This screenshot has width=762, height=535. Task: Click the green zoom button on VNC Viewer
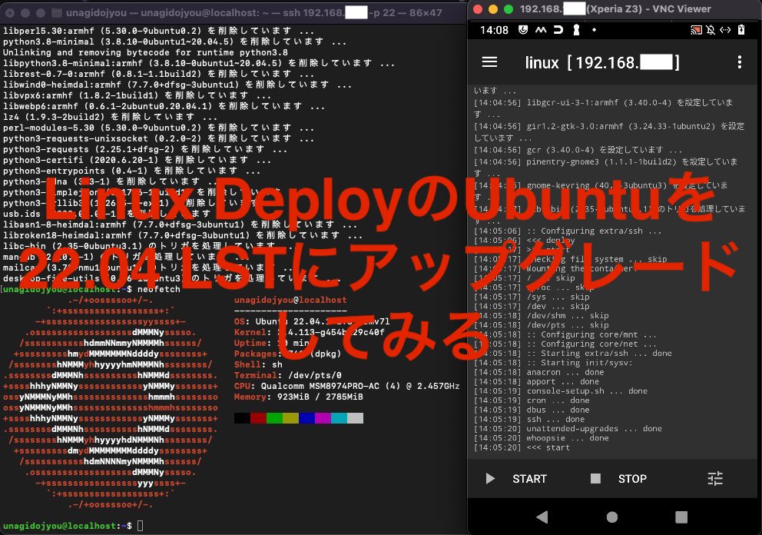tap(508, 9)
